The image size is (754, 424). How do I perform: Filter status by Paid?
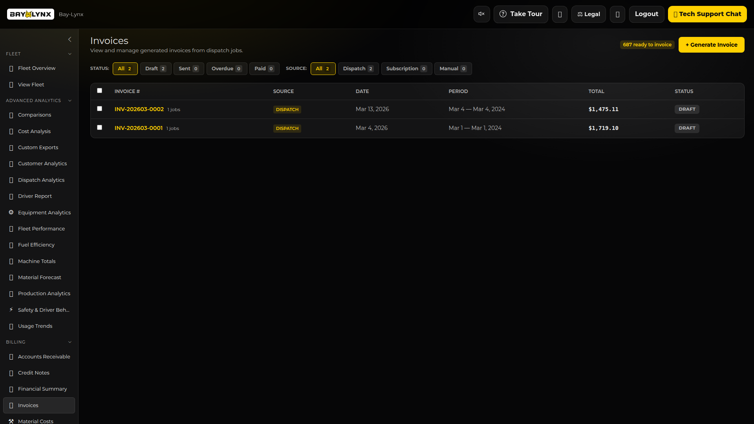tap(264, 69)
